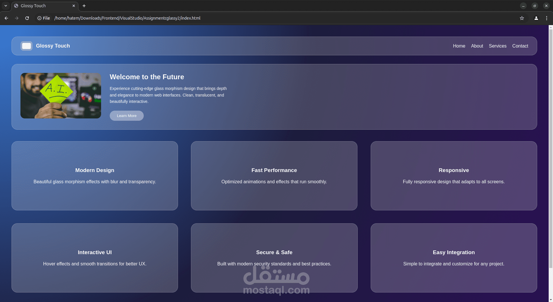Viewport: 553px width, 302px height.
Task: Open the Contact nav link
Action: [x=520, y=46]
